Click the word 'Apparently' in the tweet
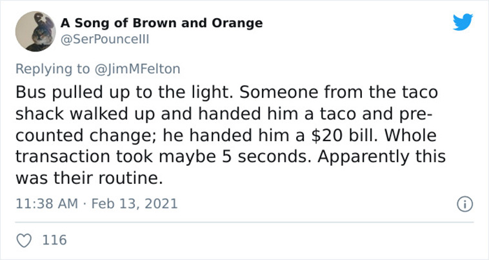 point(363,157)
